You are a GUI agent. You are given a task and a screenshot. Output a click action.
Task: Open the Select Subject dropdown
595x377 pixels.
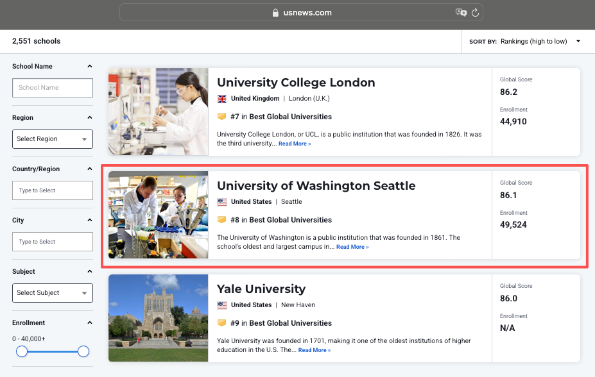point(53,293)
